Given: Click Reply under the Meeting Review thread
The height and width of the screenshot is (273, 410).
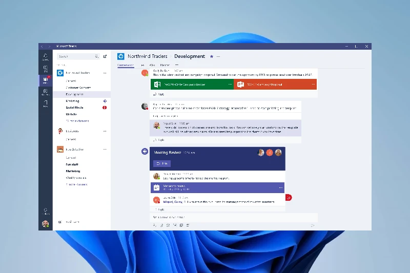Looking at the screenshot, I should coord(159,209).
